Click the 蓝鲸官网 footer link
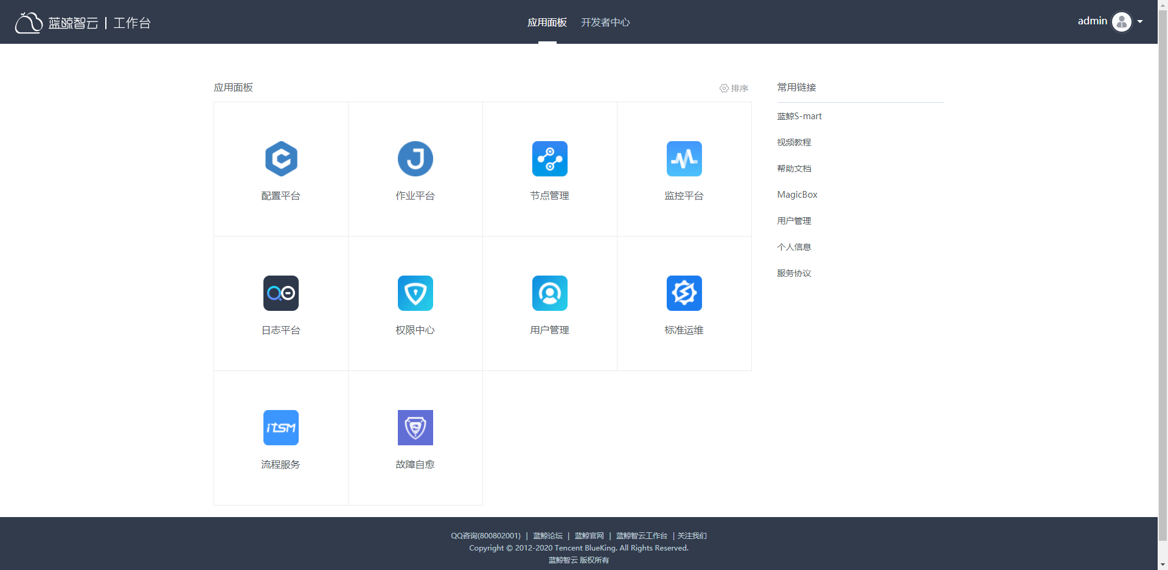This screenshot has height=570, width=1168. tap(589, 536)
